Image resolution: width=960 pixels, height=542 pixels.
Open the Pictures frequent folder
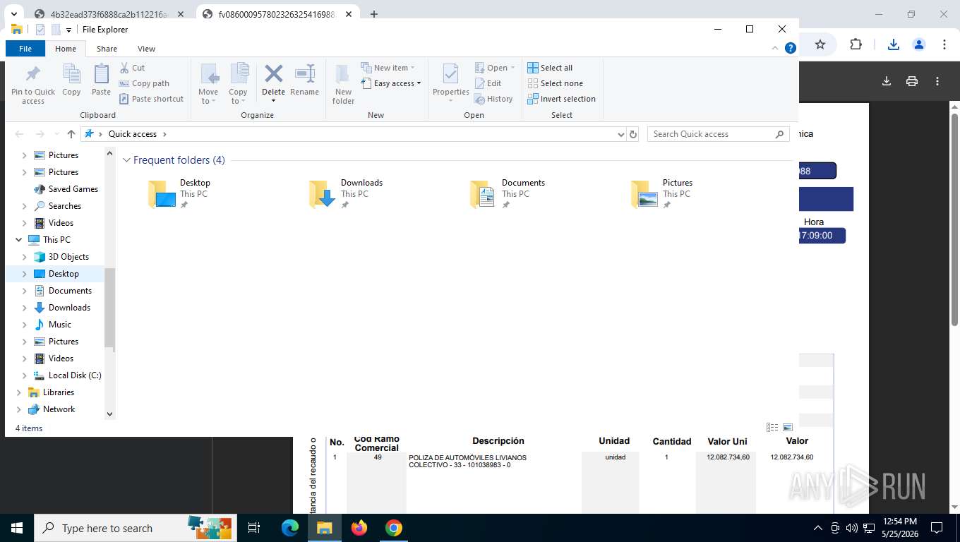[662, 193]
